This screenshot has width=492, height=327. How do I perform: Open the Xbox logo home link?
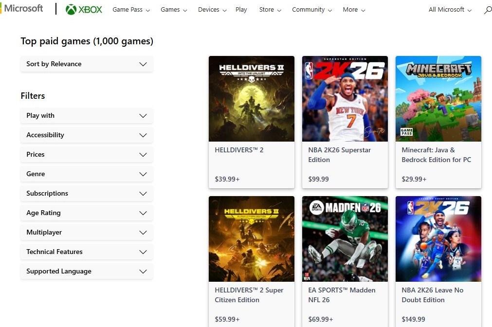pyautogui.click(x=84, y=10)
